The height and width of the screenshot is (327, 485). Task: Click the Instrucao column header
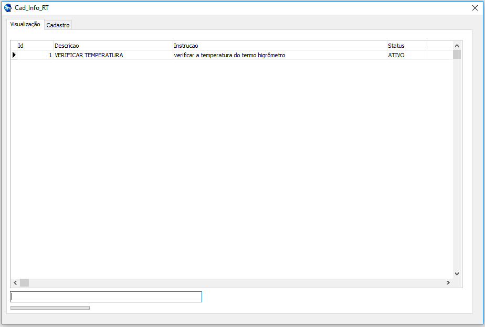pos(279,46)
